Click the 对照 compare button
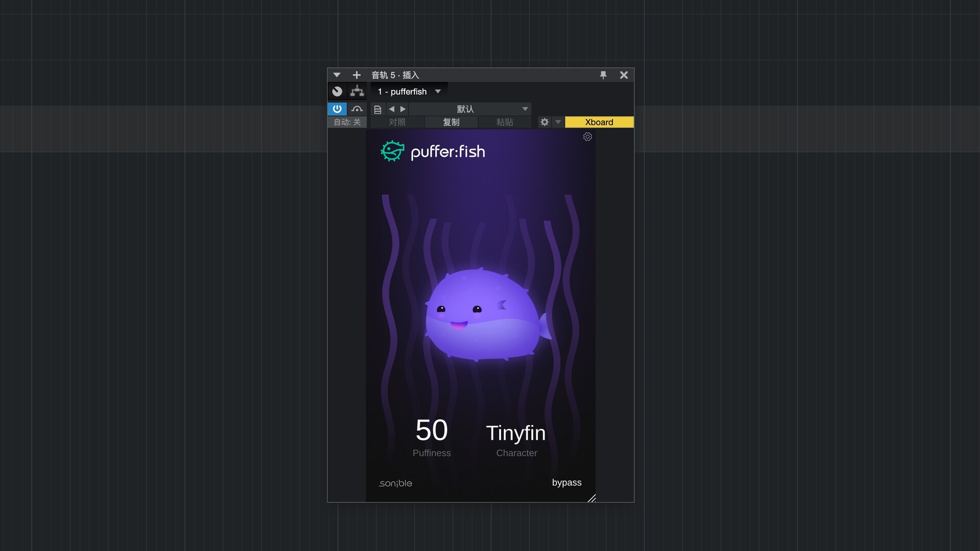 pos(397,122)
